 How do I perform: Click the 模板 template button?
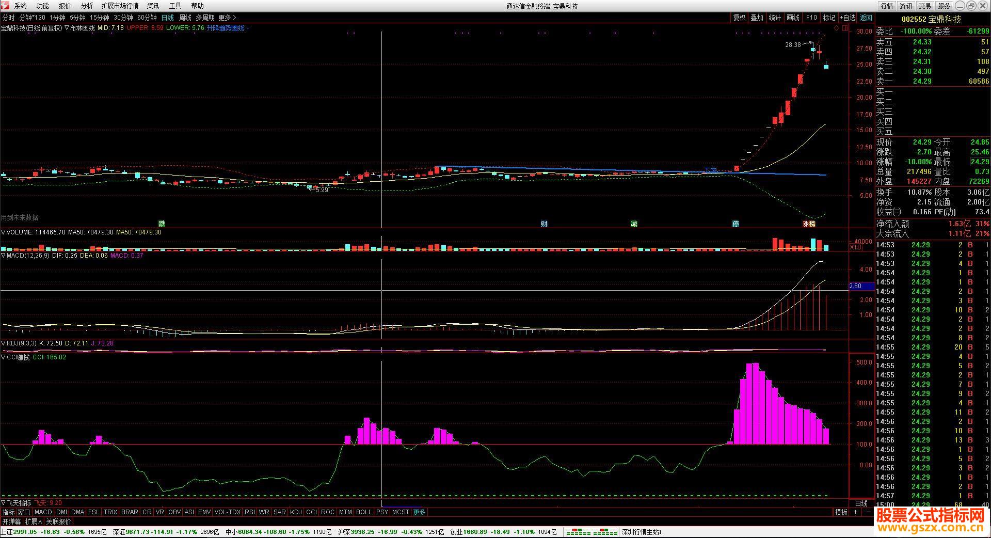click(x=841, y=512)
